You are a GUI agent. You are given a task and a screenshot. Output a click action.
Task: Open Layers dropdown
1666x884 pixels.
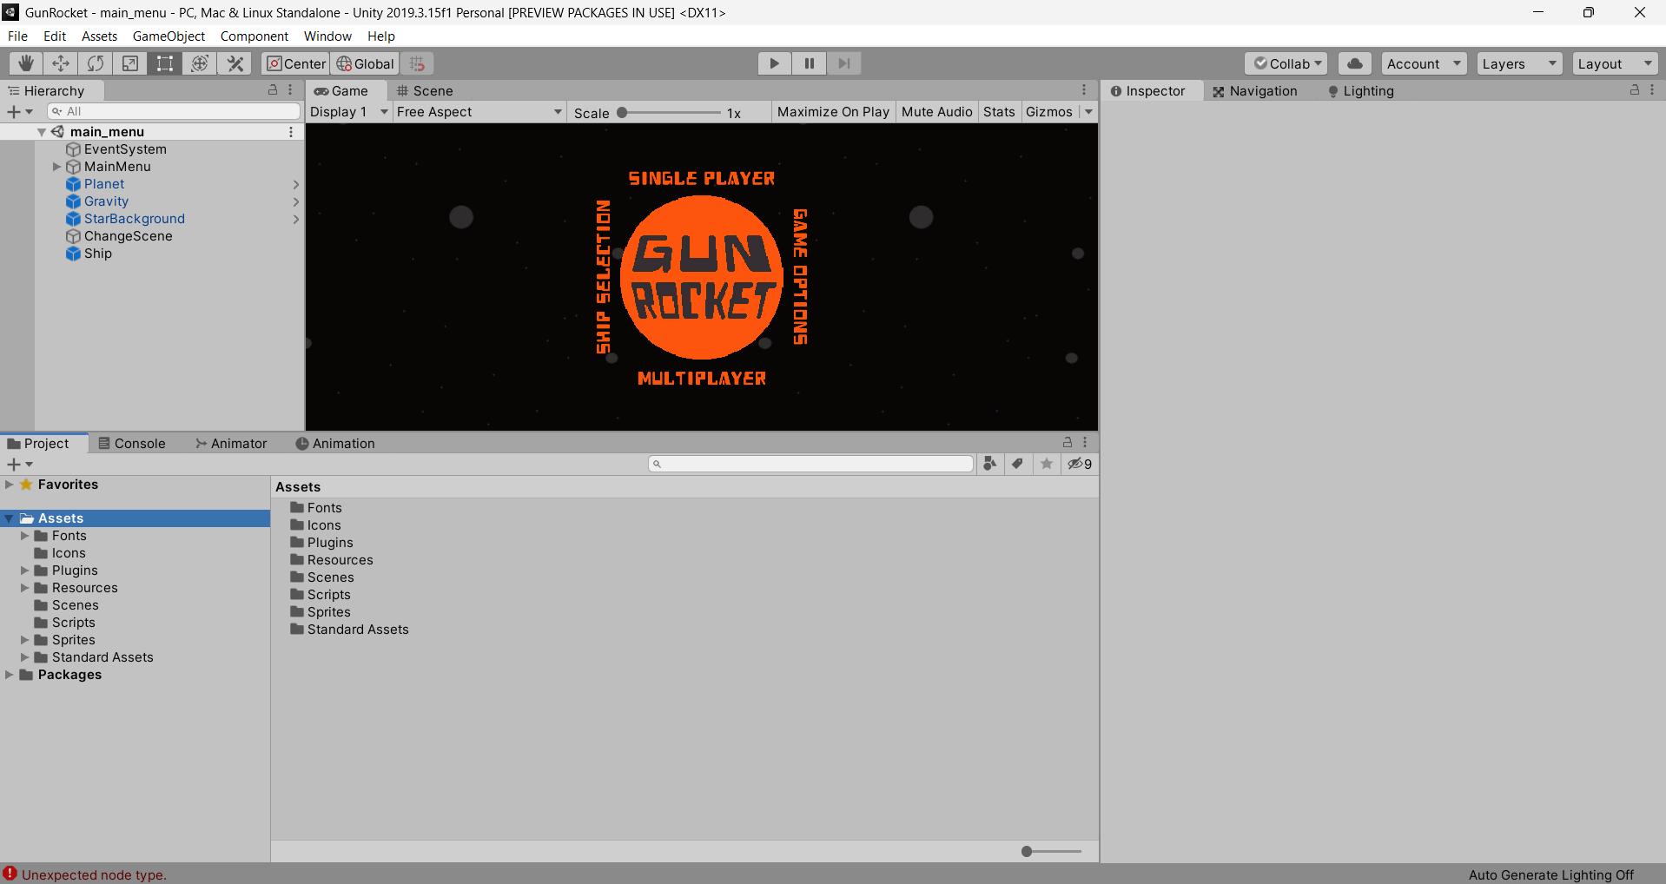1519,63
